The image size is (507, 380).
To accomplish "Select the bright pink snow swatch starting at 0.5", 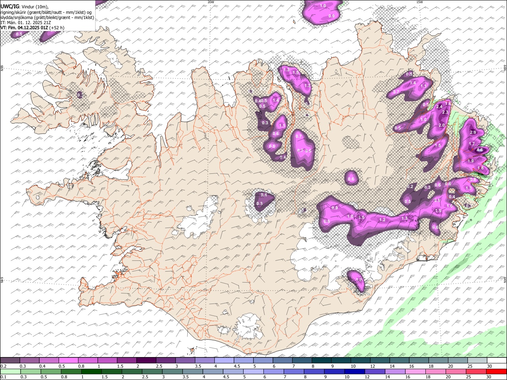I will (68, 360).
